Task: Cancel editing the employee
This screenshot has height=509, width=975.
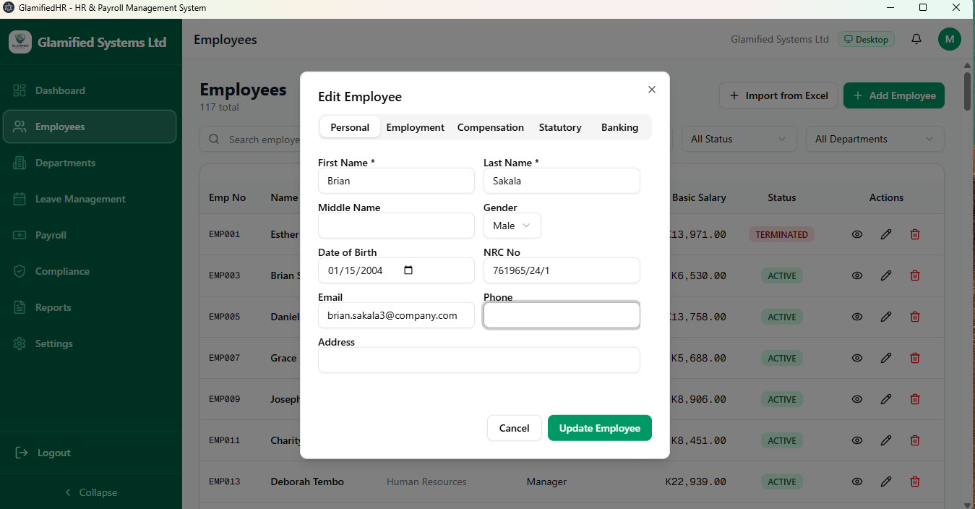Action: pos(515,428)
